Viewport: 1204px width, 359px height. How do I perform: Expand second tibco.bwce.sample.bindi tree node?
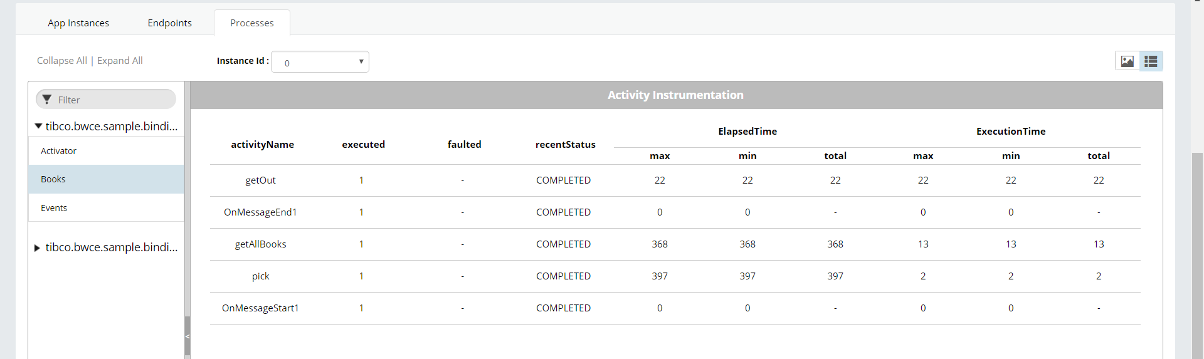coord(38,248)
